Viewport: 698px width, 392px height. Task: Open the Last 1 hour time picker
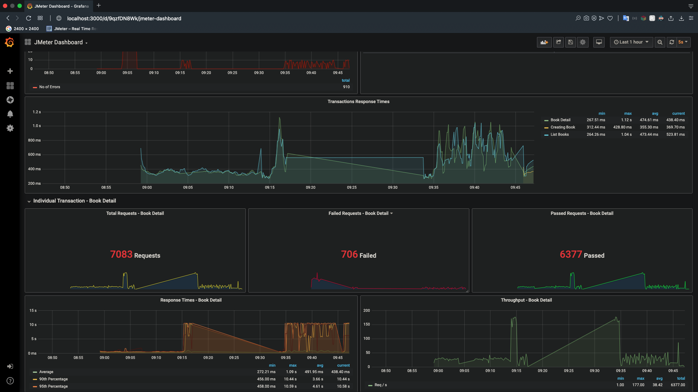point(631,42)
